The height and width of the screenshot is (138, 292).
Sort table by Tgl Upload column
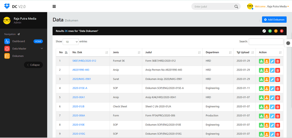pos(244,52)
